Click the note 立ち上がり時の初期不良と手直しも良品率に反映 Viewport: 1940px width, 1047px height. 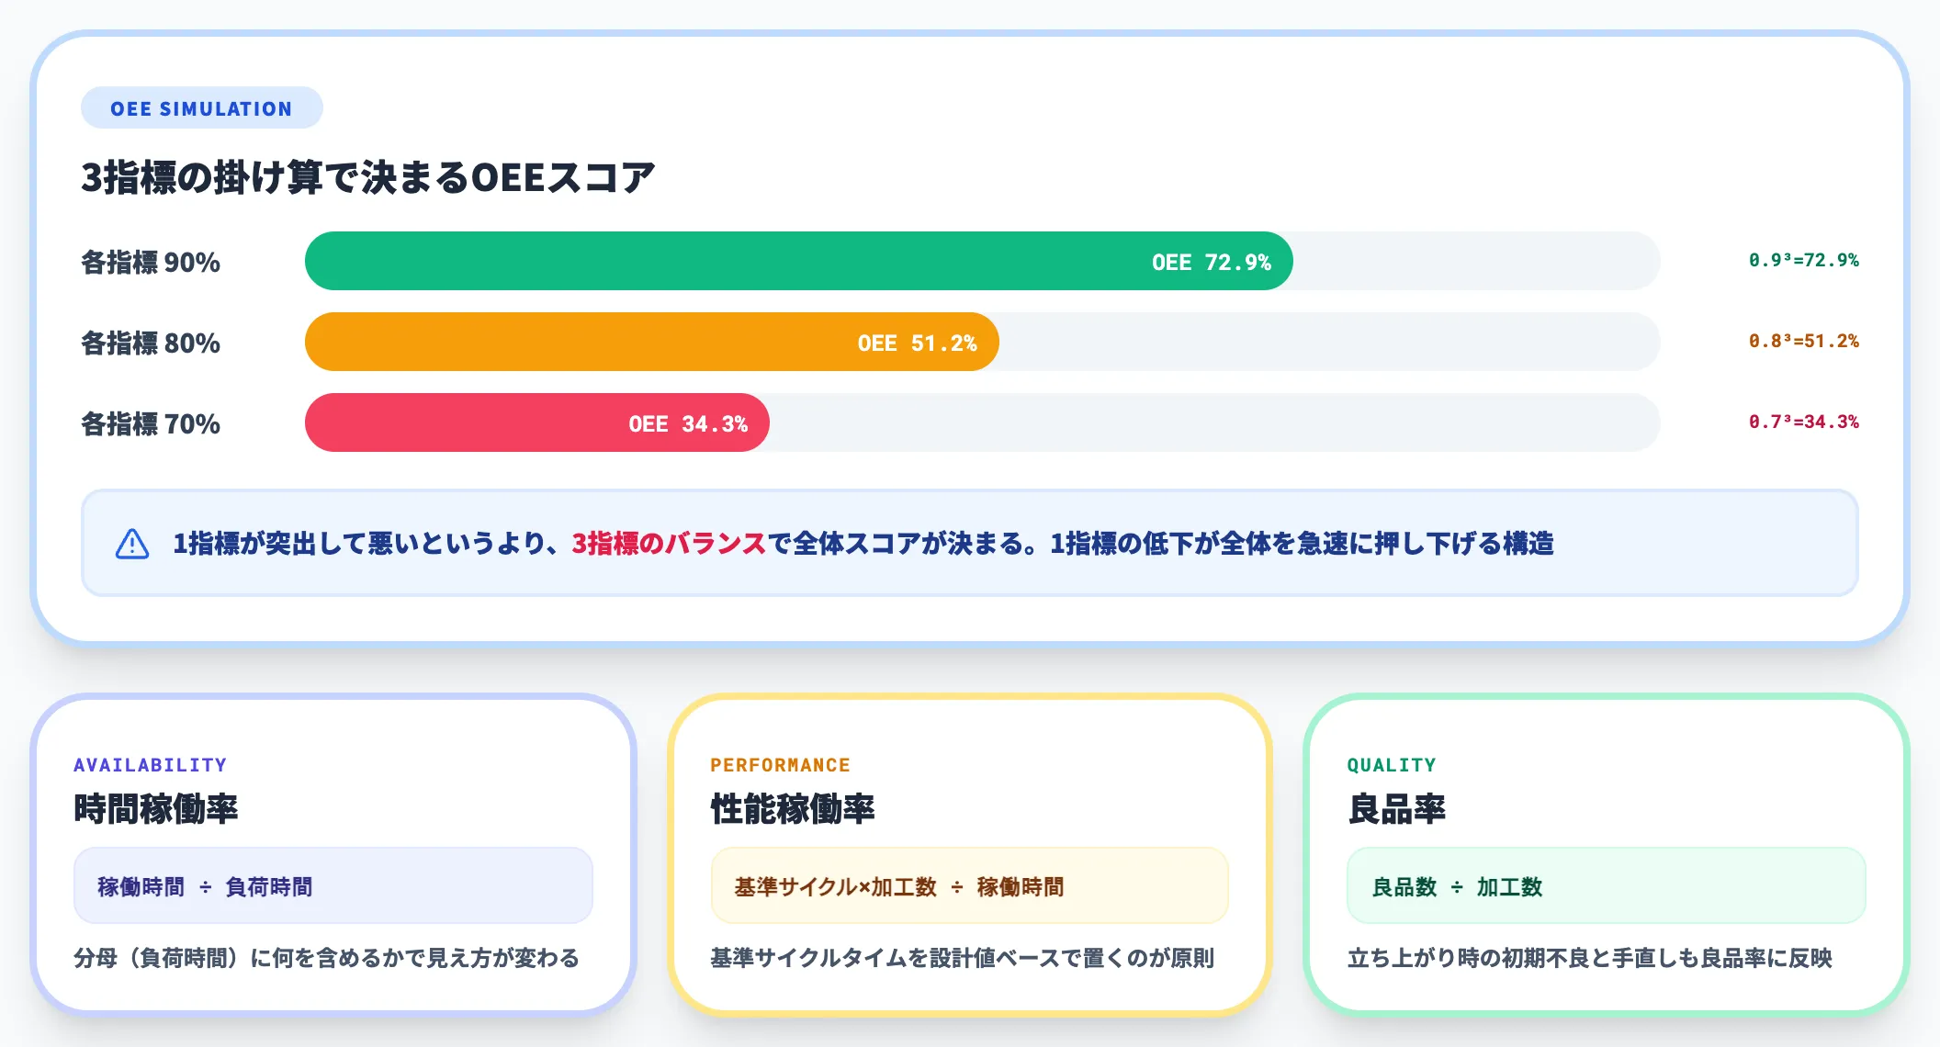1590,958
